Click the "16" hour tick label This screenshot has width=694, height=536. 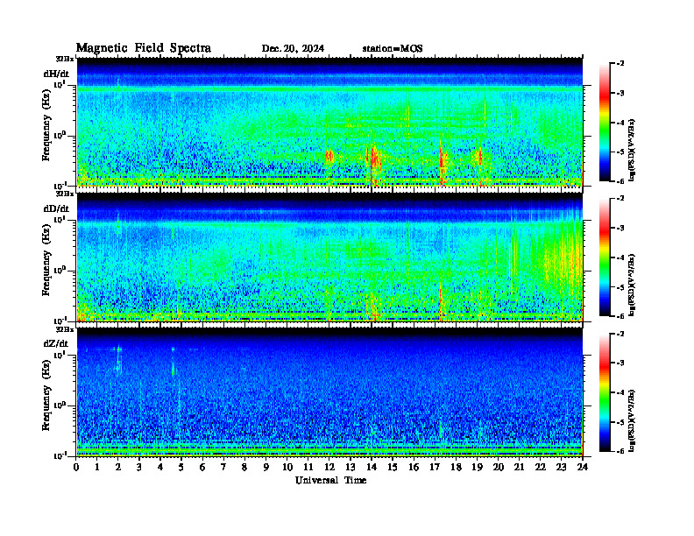point(414,467)
